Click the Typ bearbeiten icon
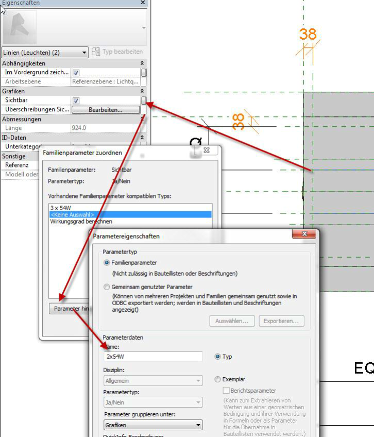This screenshot has height=437, width=374. [x=96, y=52]
